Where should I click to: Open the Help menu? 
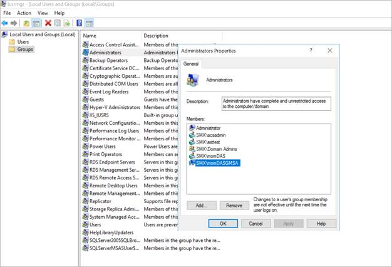pos(59,13)
